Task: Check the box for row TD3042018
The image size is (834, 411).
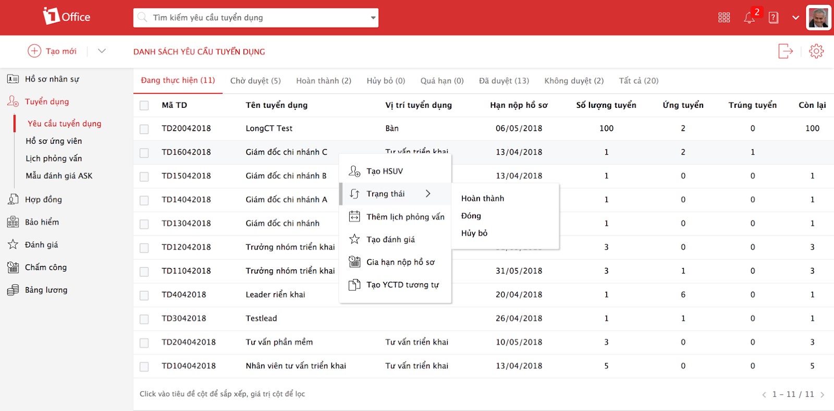Action: coord(144,319)
